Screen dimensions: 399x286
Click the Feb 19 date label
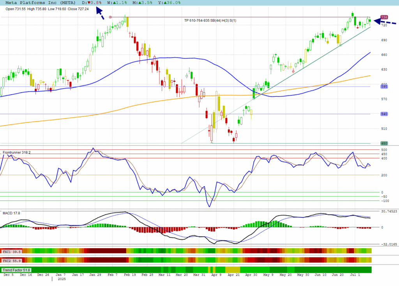130,275
